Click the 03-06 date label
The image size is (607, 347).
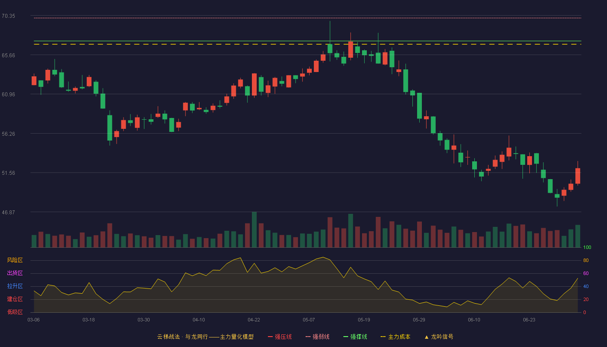[x=33, y=320]
